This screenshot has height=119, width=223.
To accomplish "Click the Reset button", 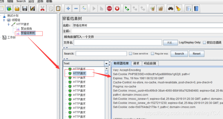I will coord(197,54).
